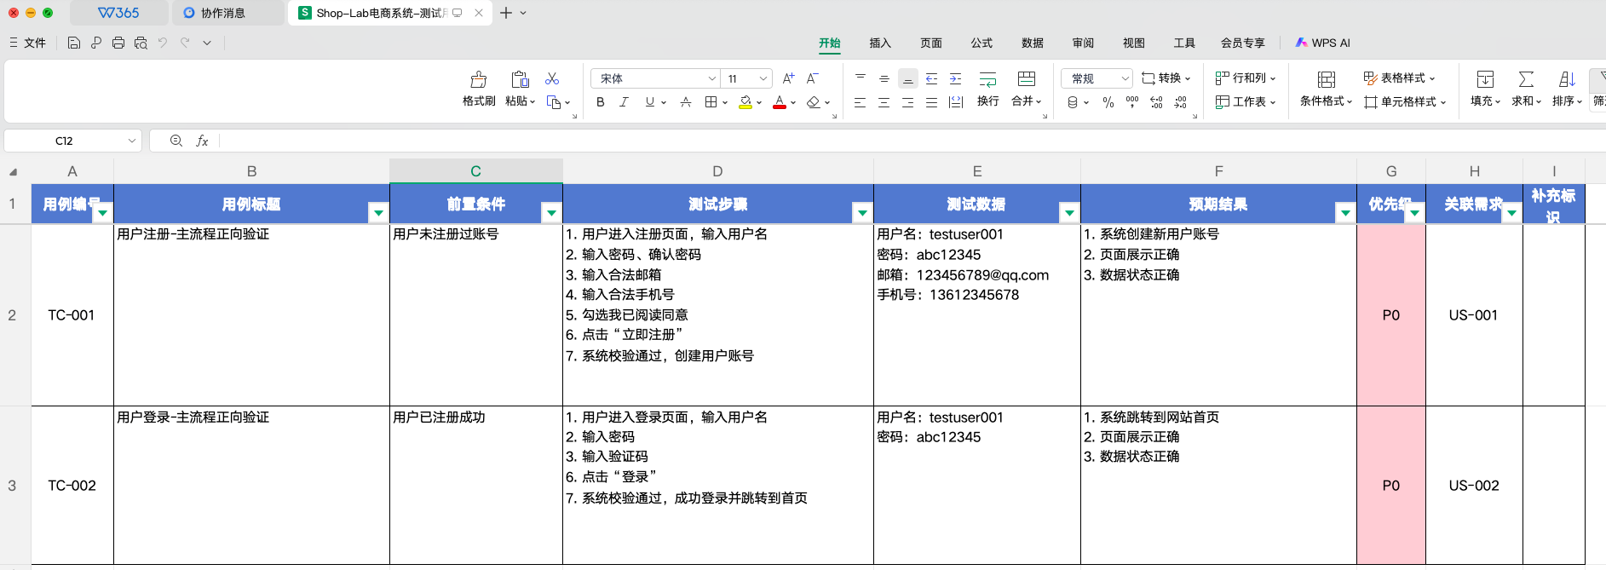Decrease decimal places icon
Image resolution: width=1606 pixels, height=570 pixels.
1180,102
